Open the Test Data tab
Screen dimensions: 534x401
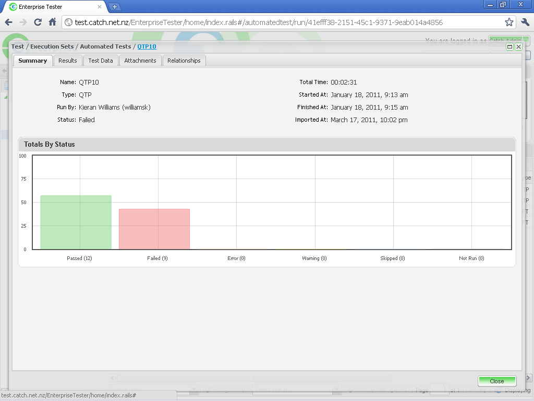click(101, 61)
